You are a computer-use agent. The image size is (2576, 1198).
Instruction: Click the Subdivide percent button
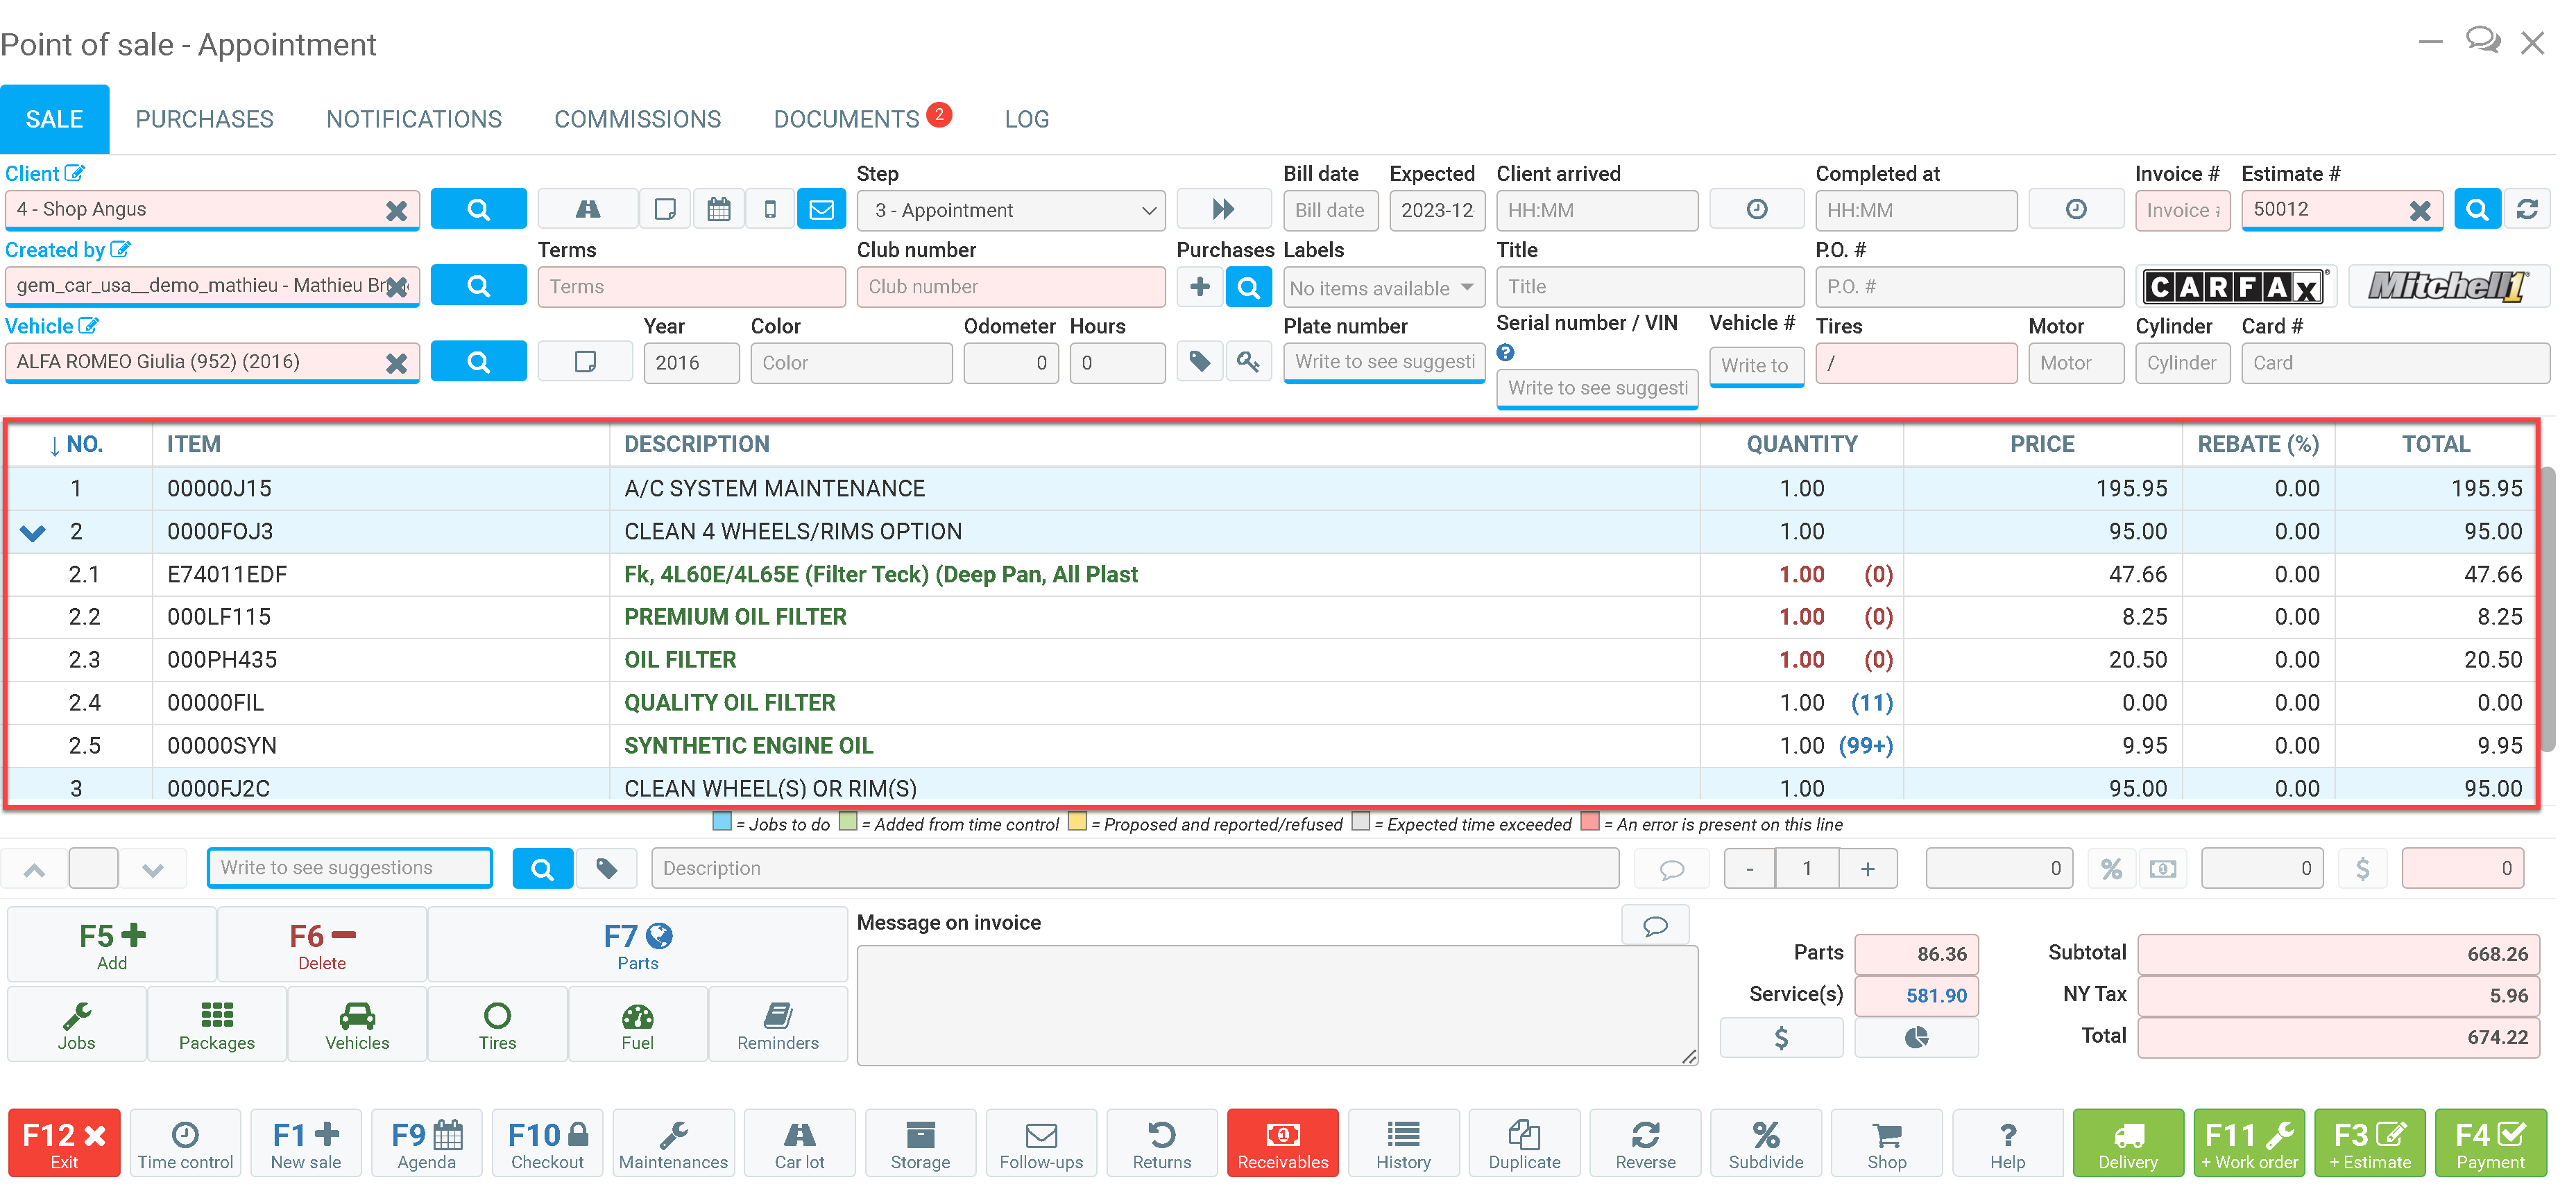[x=1765, y=1143]
